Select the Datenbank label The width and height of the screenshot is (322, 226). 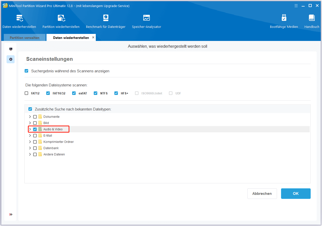[x=51, y=148]
